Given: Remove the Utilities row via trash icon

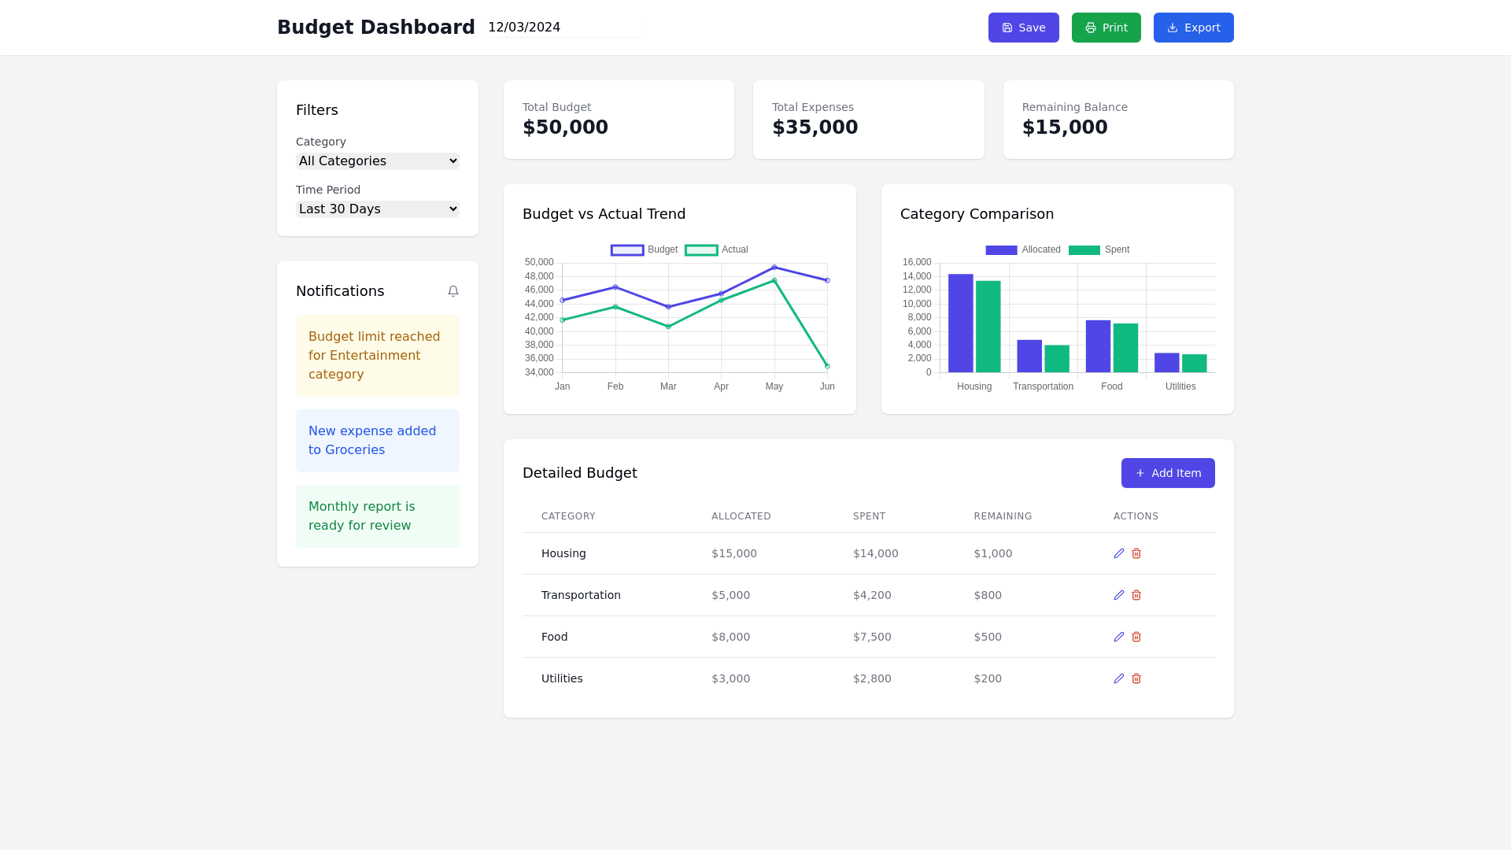Looking at the screenshot, I should tap(1136, 678).
